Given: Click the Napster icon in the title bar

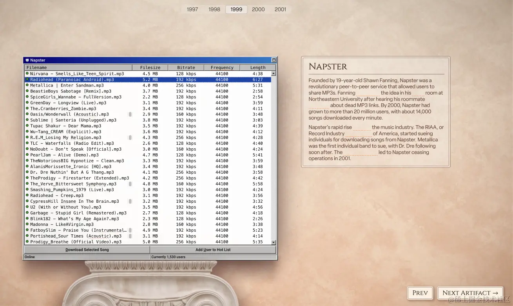Looking at the screenshot, I should click(x=27, y=60).
